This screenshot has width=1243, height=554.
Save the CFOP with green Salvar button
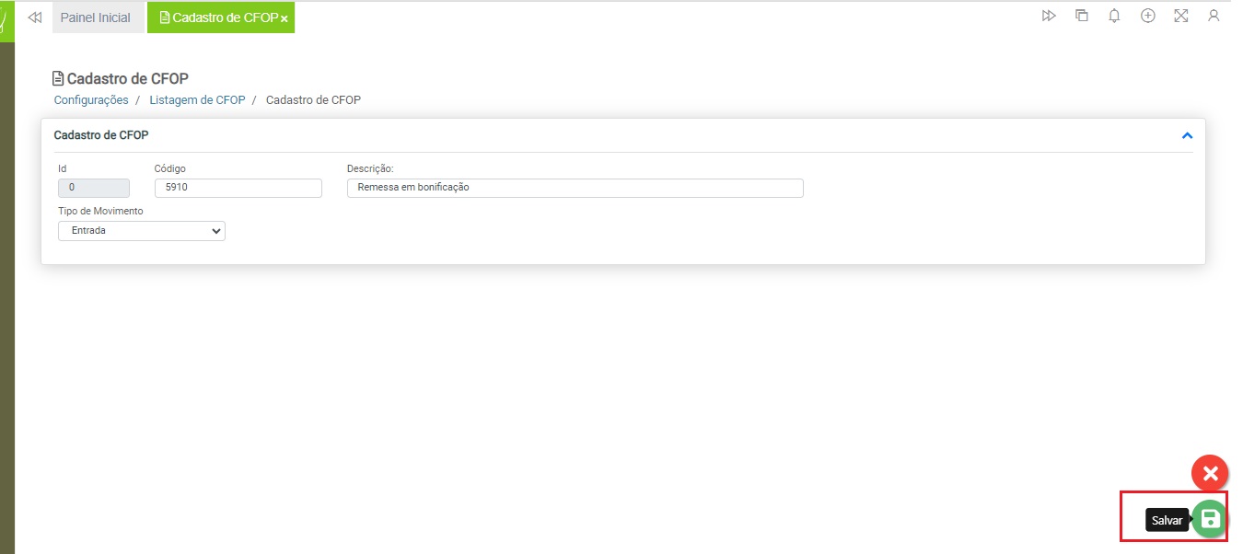pos(1210,519)
